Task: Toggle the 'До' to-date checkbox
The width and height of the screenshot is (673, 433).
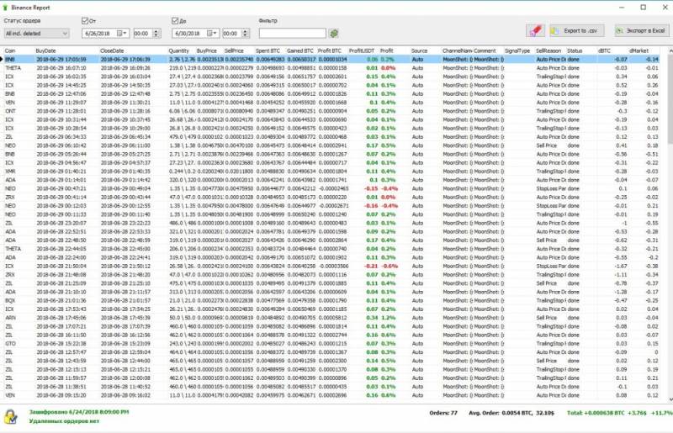Action: pyautogui.click(x=175, y=20)
